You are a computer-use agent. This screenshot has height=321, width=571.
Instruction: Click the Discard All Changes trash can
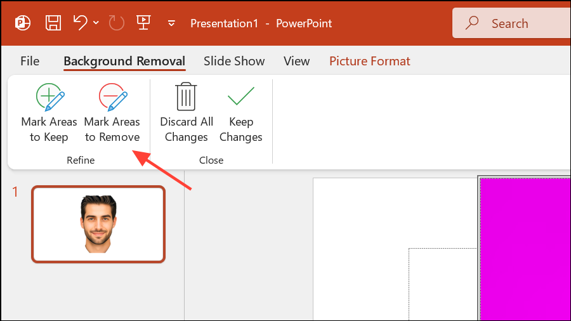coord(186,114)
